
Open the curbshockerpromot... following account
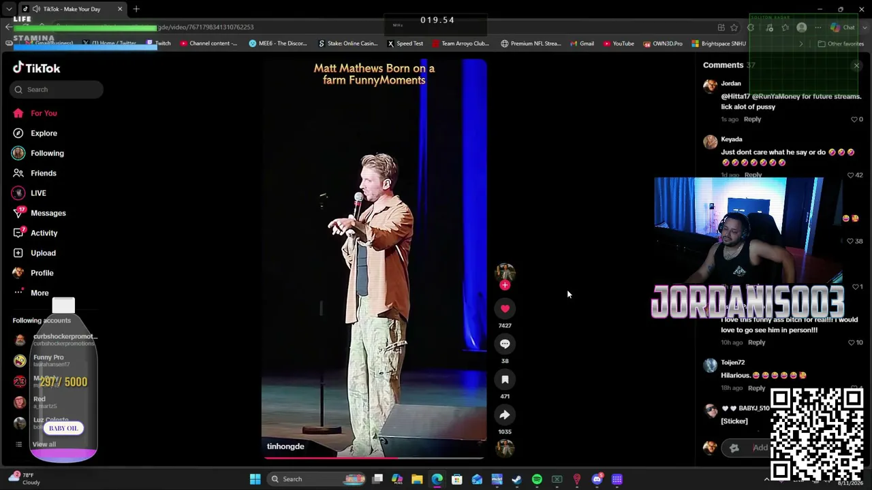55,339
